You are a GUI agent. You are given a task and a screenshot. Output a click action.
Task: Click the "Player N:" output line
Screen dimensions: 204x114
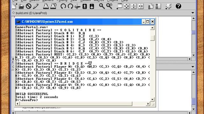click(83, 67)
